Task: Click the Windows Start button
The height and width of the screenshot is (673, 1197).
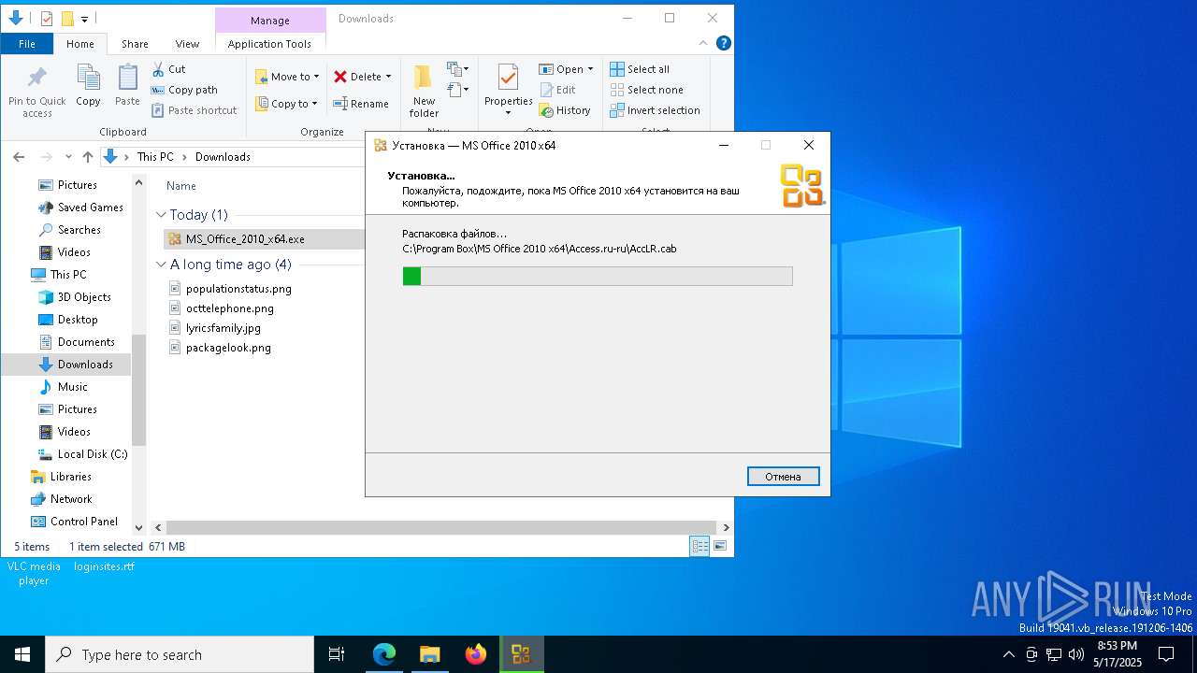Action: point(22,654)
